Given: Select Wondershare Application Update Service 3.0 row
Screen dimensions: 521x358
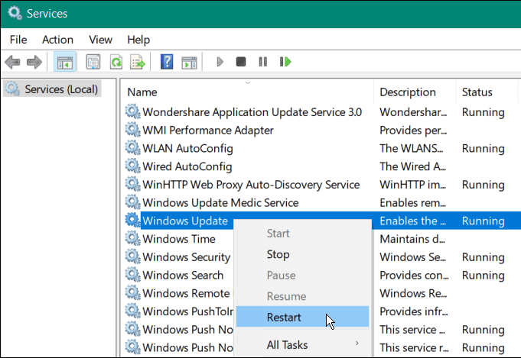Looking at the screenshot, I should 252,112.
